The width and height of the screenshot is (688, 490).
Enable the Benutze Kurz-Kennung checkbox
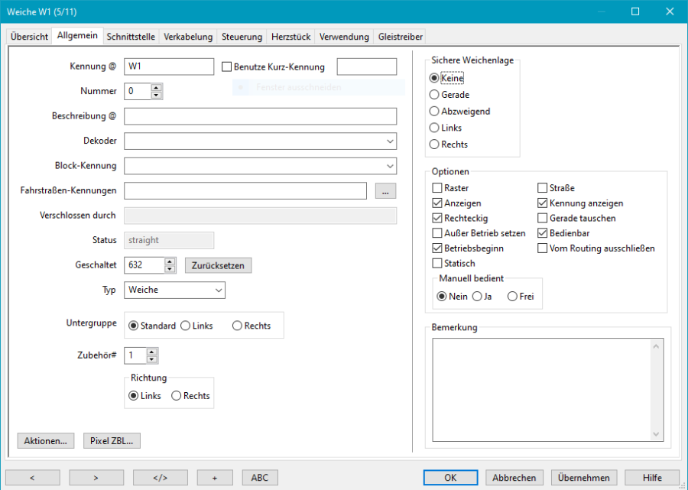[226, 67]
